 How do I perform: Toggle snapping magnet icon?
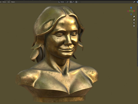coord(71,2)
